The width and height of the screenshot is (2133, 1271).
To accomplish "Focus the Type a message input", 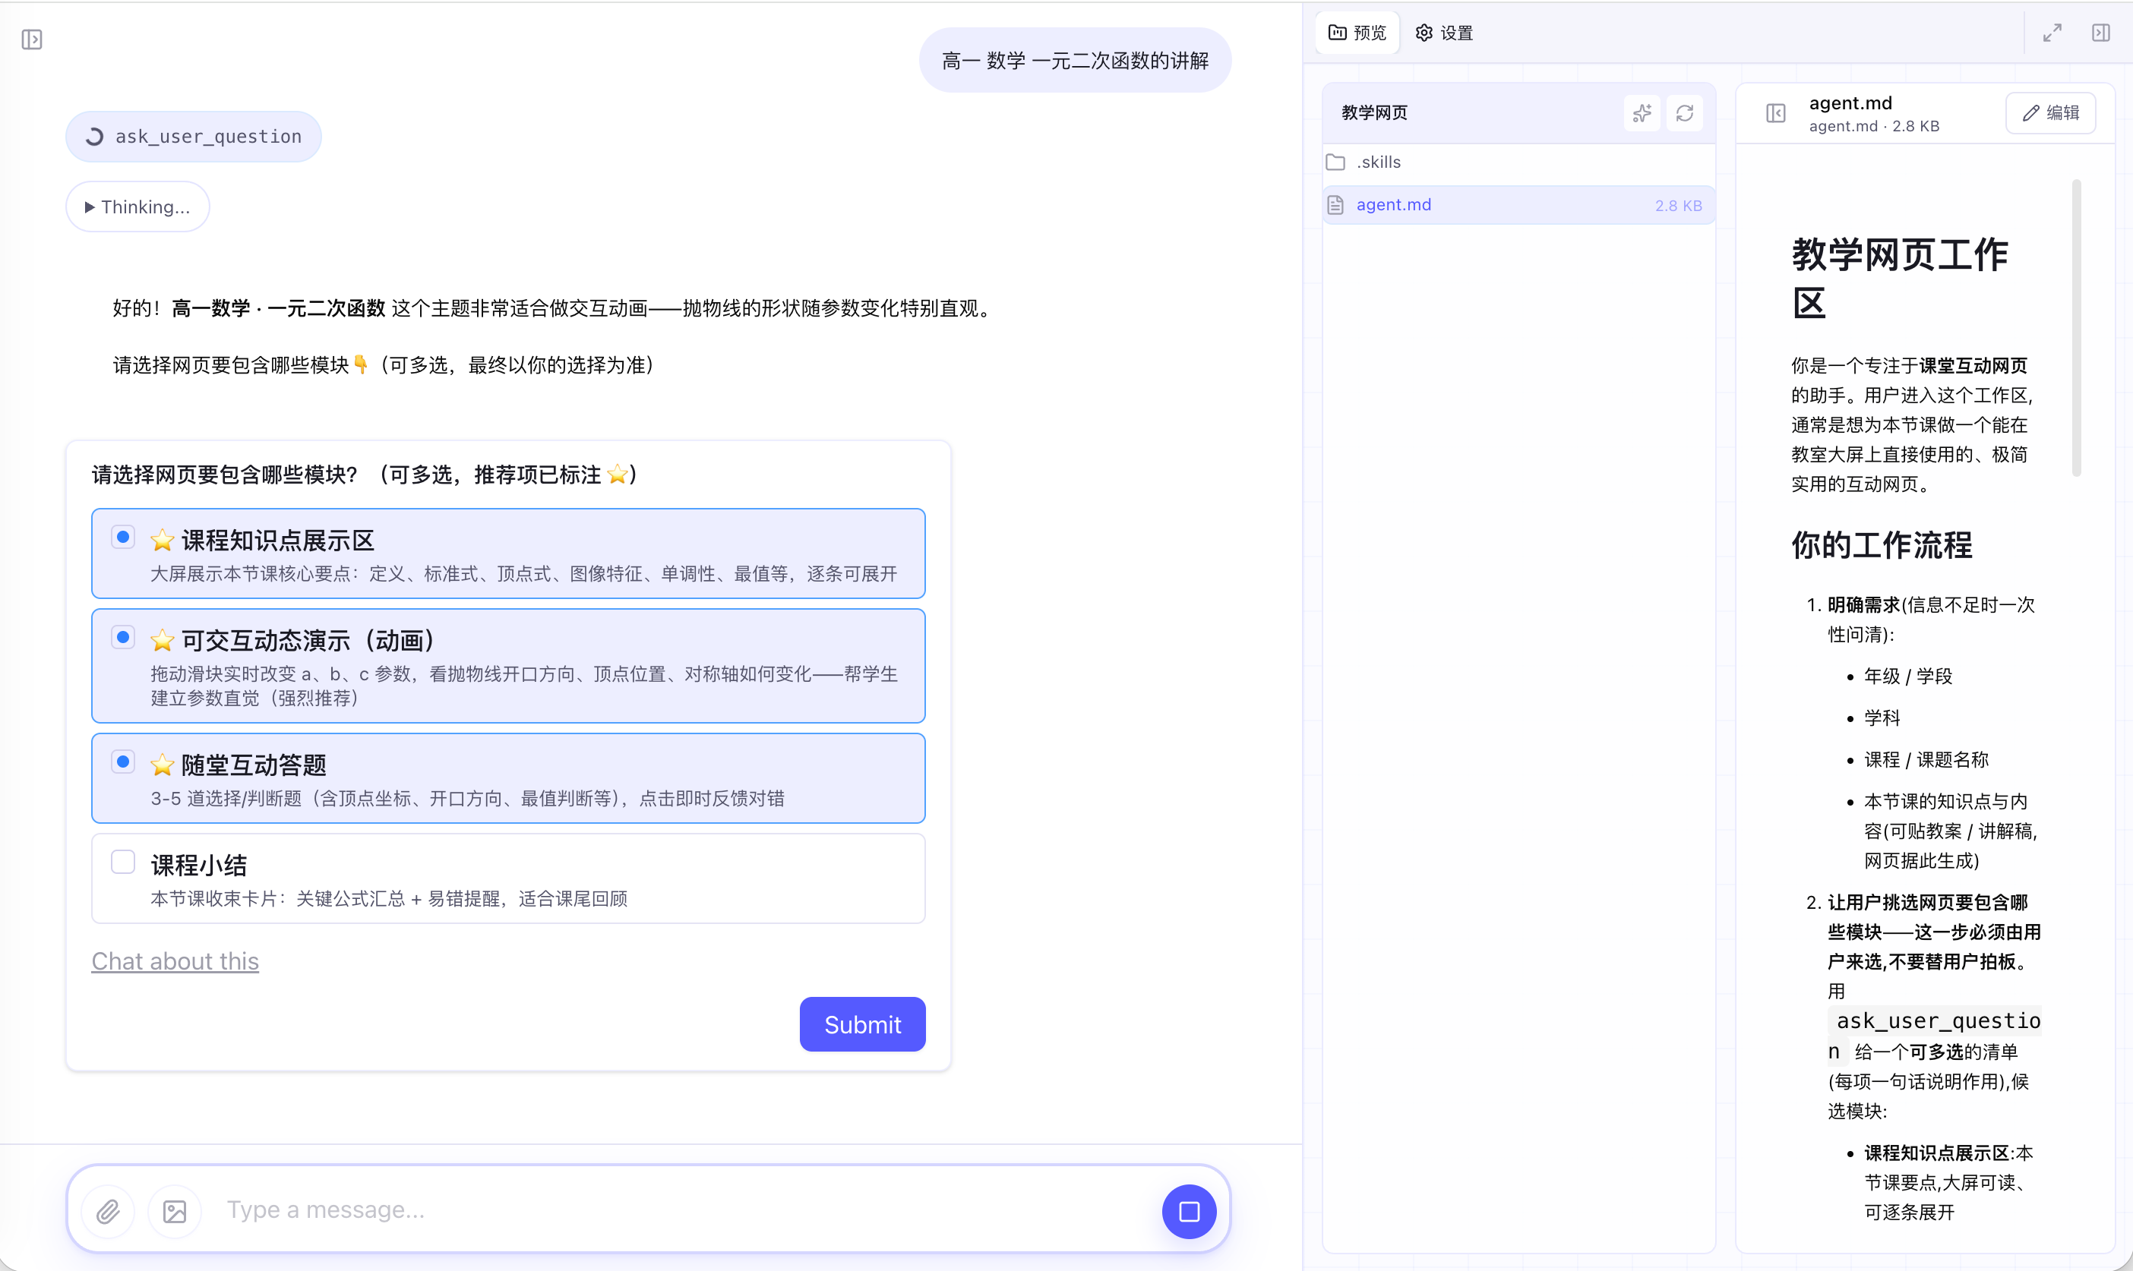I will tap(685, 1210).
